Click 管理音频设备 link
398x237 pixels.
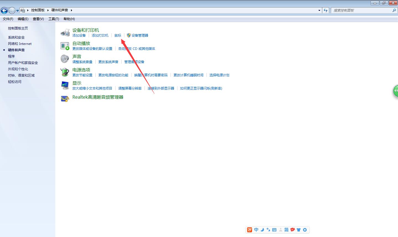tap(134, 62)
